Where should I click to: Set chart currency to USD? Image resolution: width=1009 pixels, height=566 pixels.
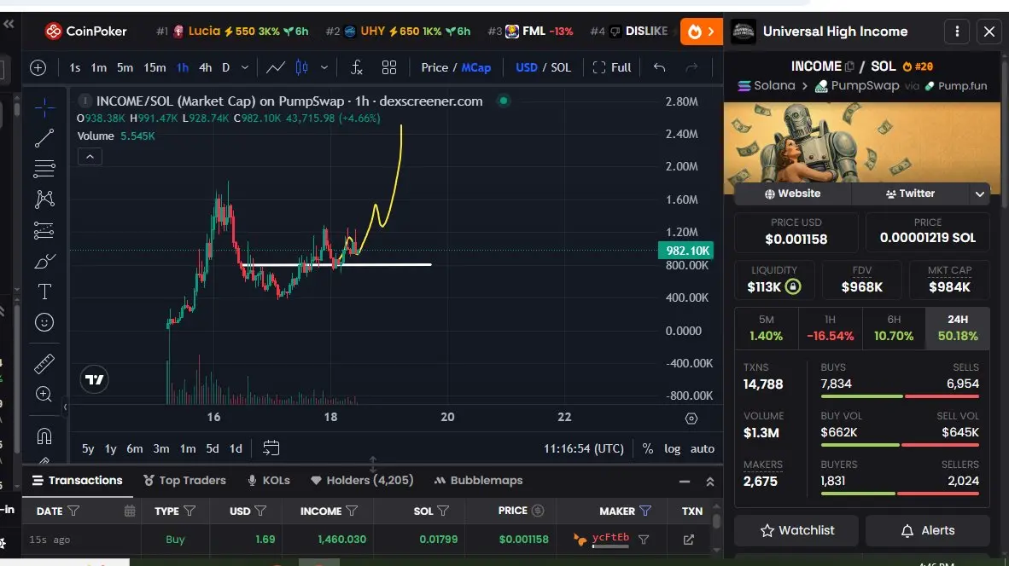tap(527, 67)
